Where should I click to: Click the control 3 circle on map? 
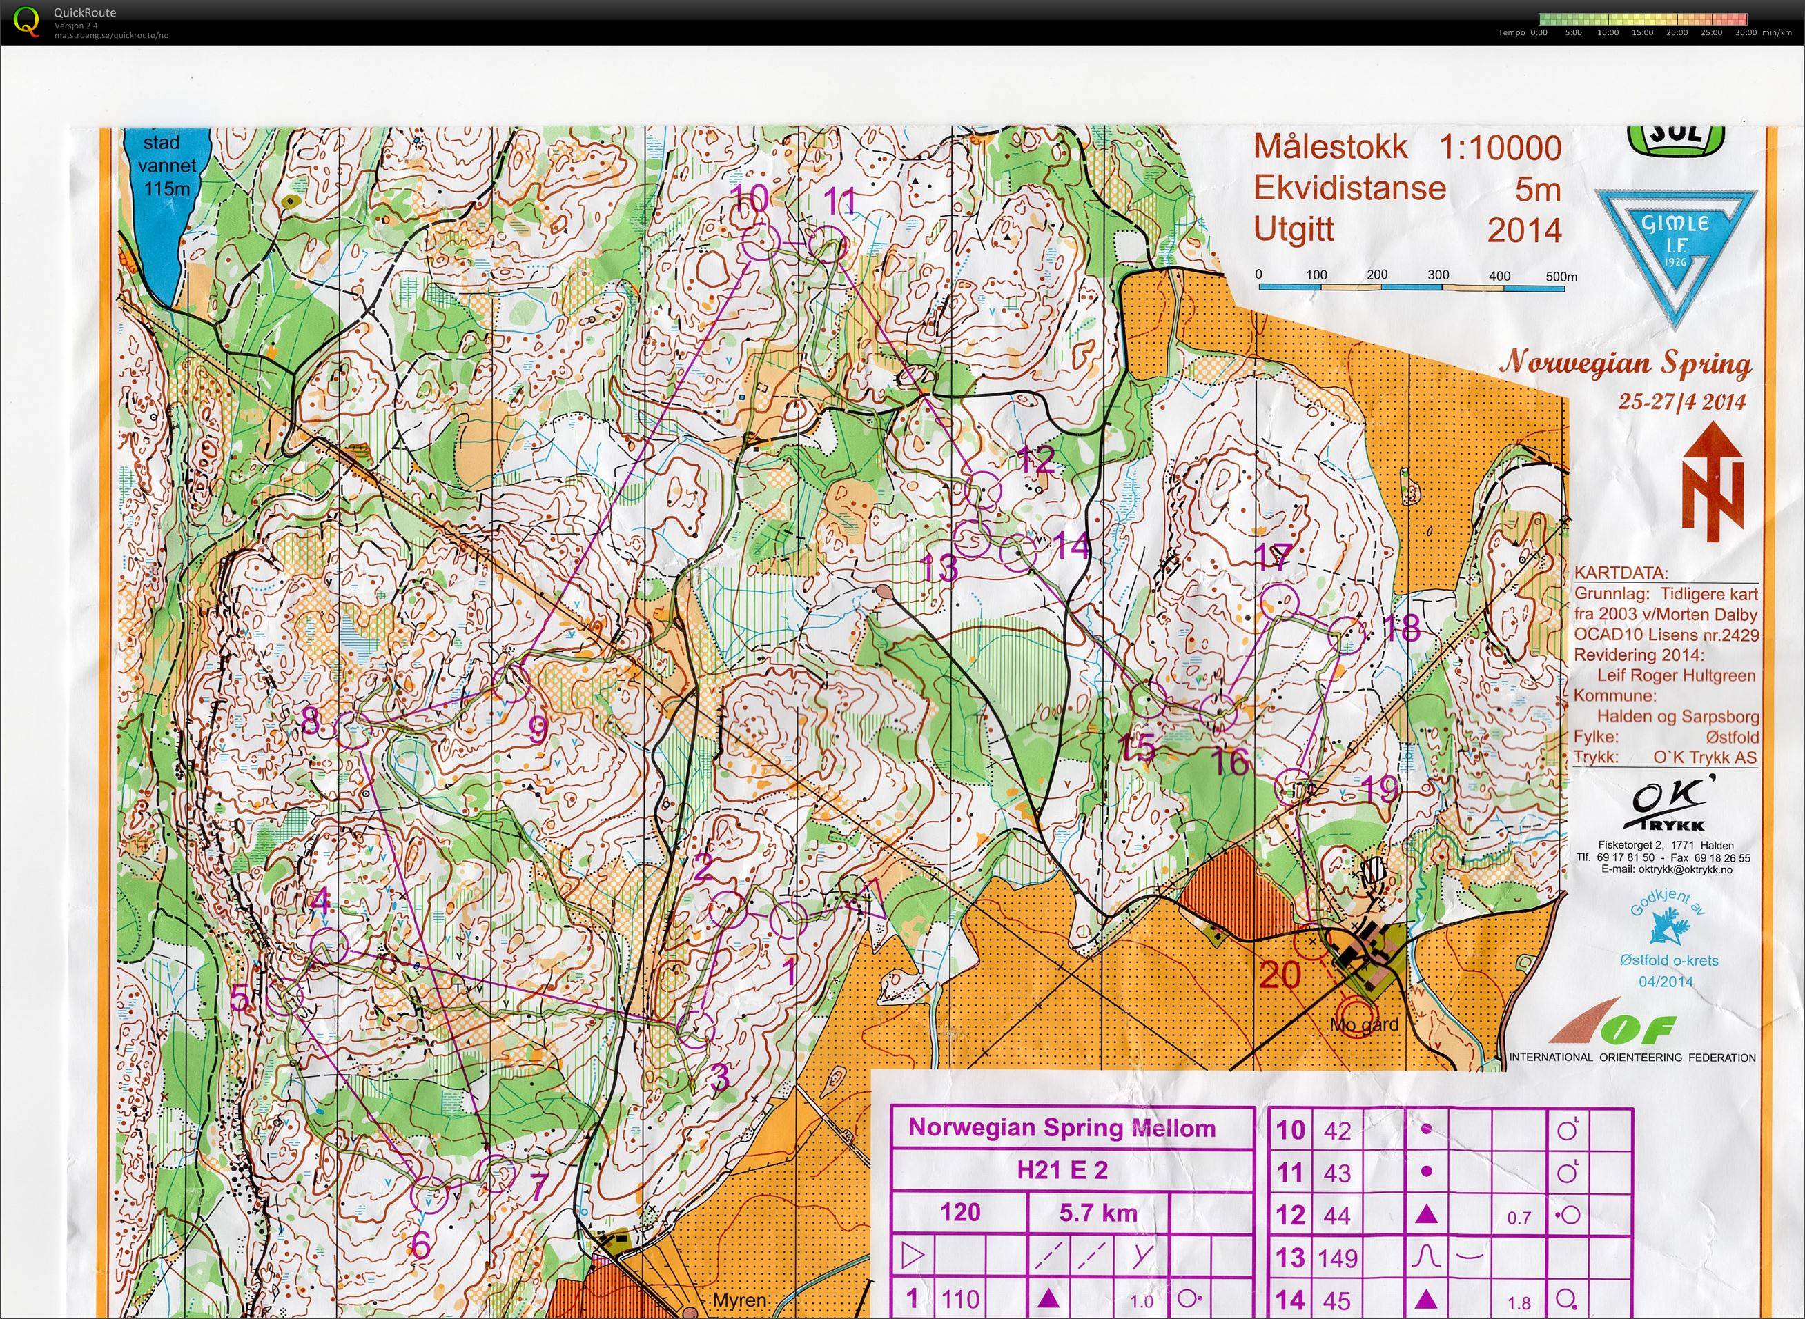pyautogui.click(x=694, y=1030)
